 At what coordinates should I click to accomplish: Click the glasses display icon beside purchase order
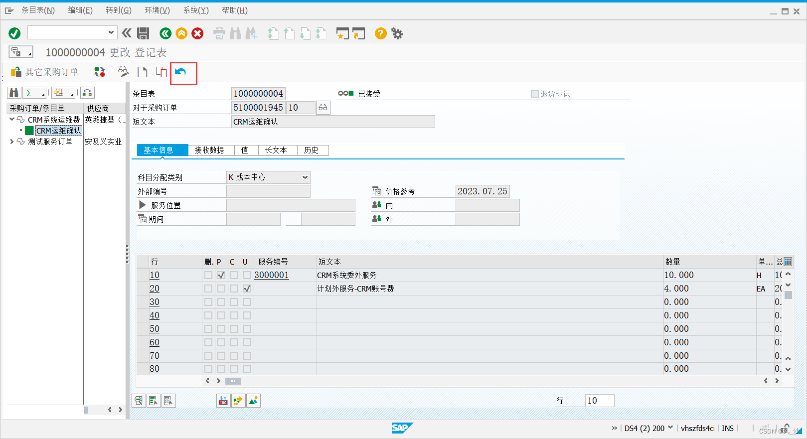pos(323,108)
